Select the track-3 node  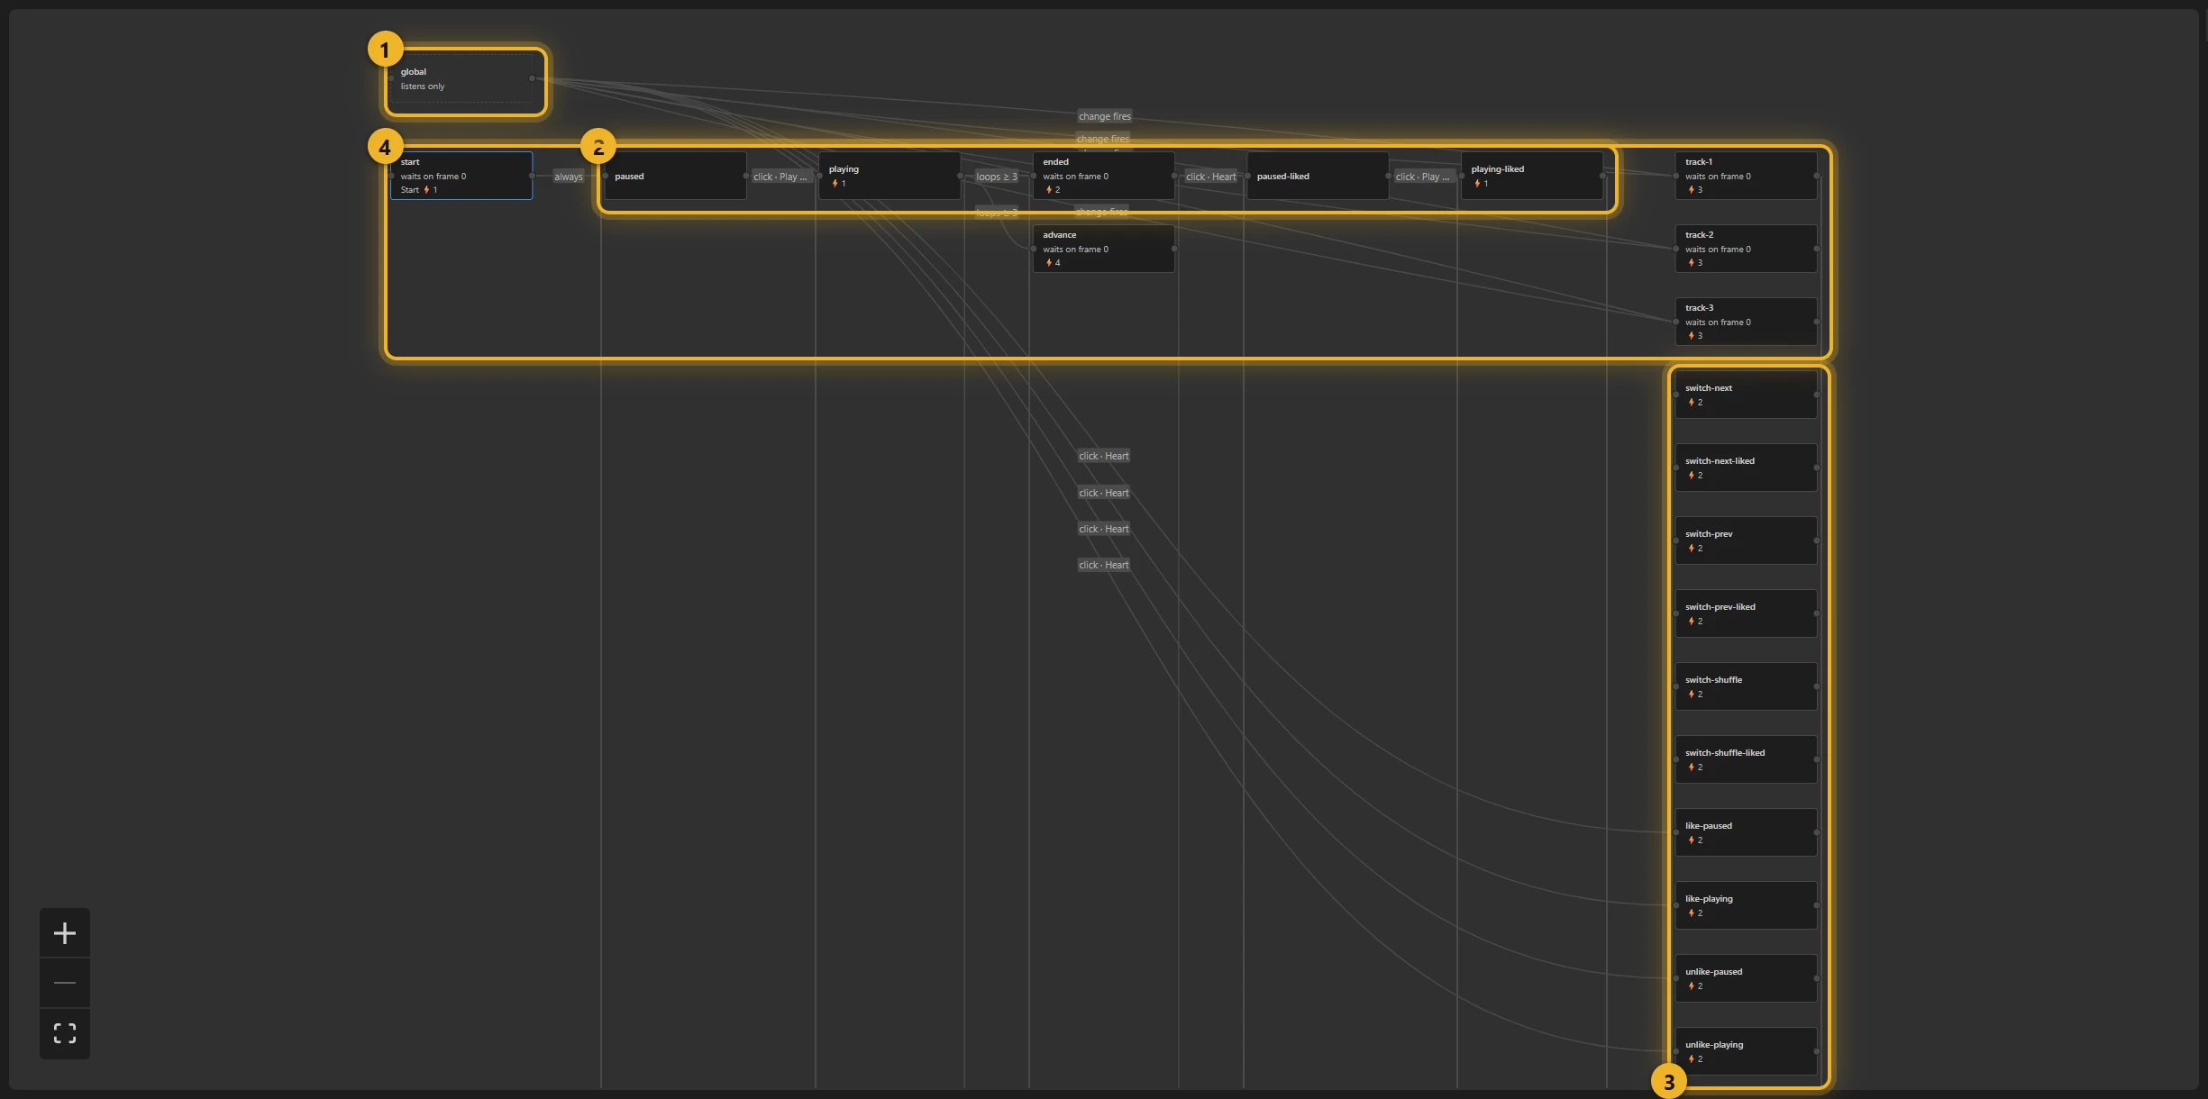[x=1747, y=322]
